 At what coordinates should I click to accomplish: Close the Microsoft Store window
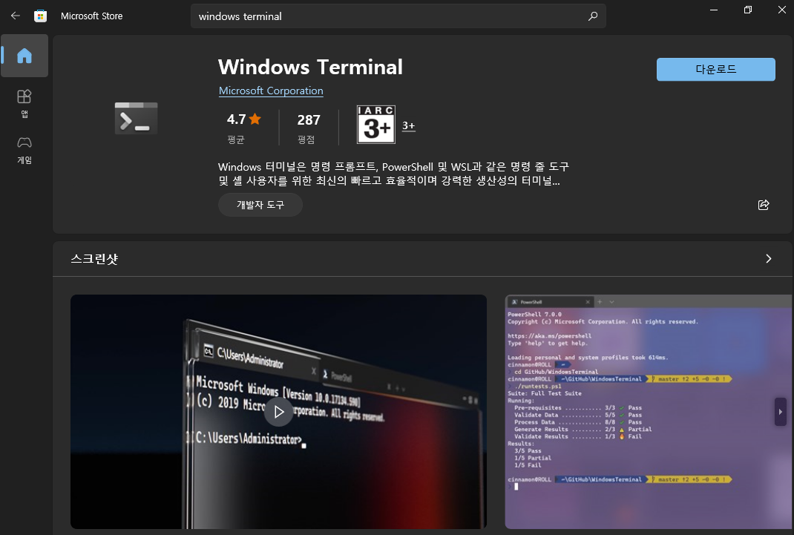click(782, 10)
